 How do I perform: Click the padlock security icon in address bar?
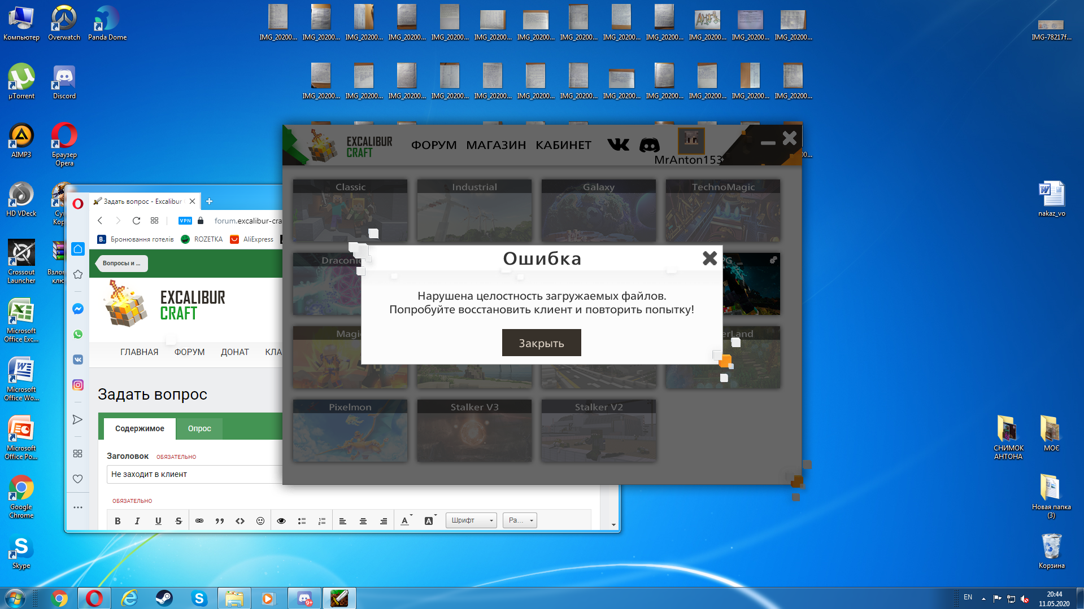(x=201, y=221)
